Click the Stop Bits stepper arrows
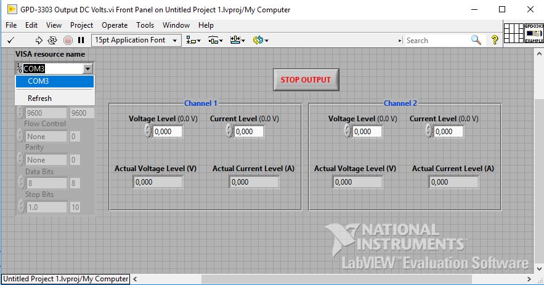 (21, 207)
